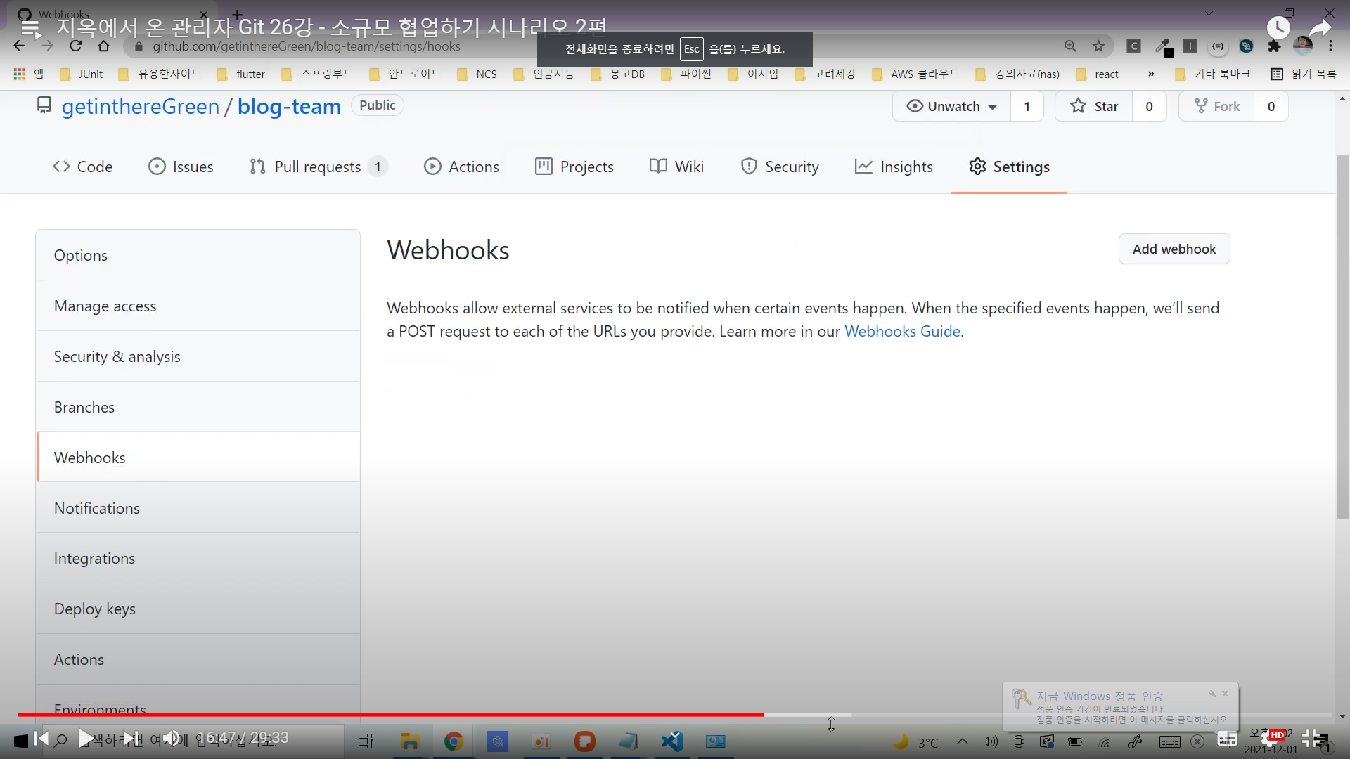Open the Chrome three-dot menu

pos(1330,46)
